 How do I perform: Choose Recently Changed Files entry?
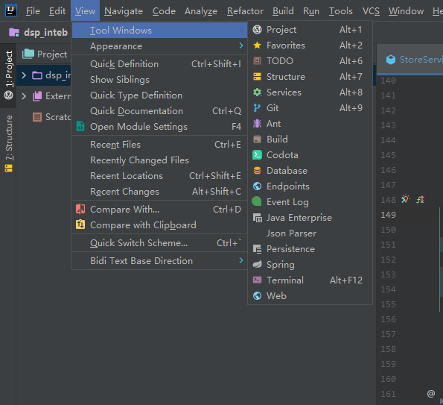[159, 160]
